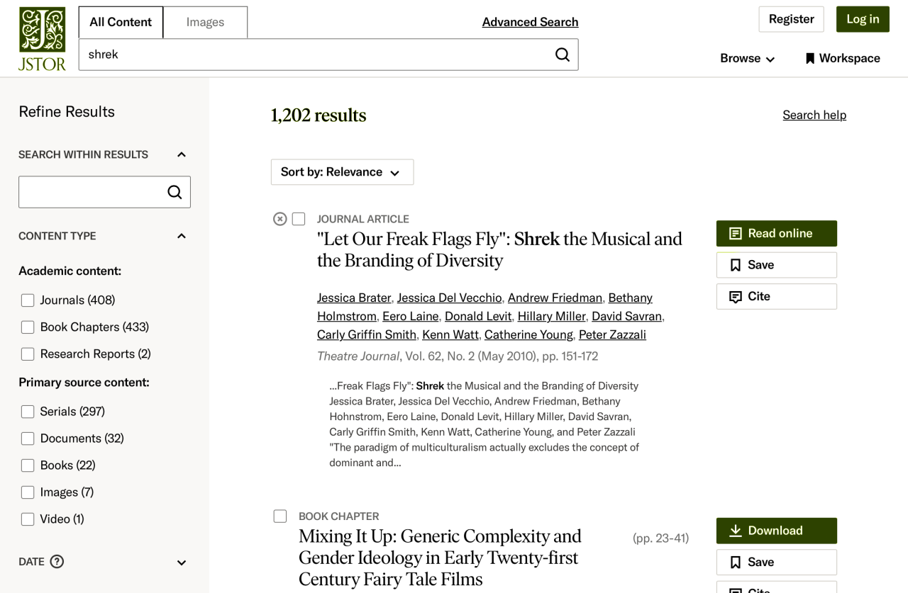This screenshot has height=593, width=908.
Task: Open Search help link
Action: 814,115
